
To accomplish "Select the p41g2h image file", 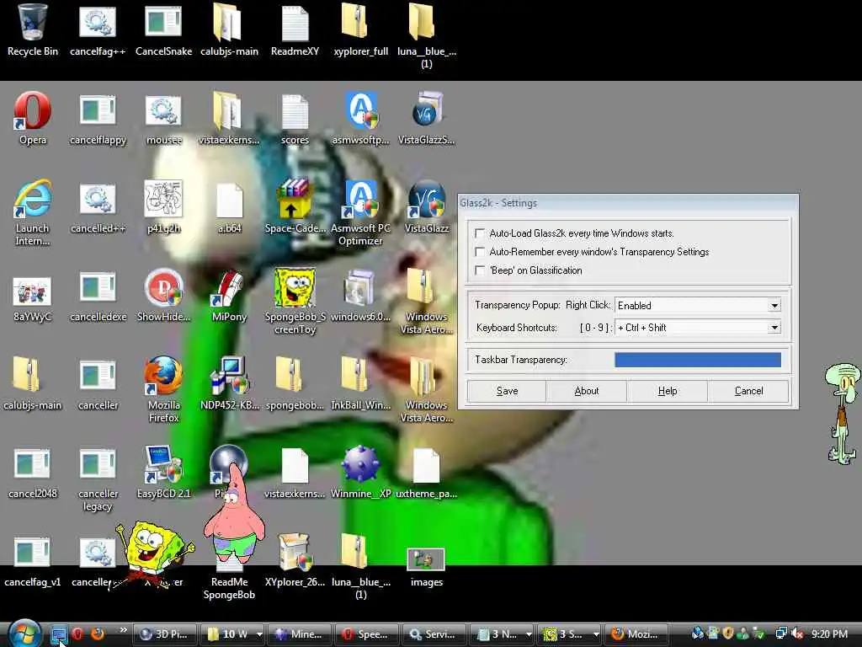I will click(x=163, y=207).
